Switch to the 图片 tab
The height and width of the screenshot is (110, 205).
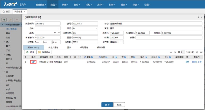[x=69, y=47]
